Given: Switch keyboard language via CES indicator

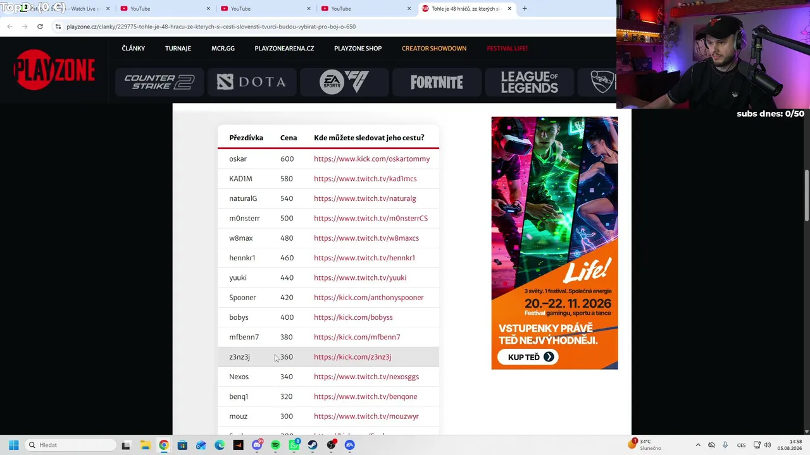Looking at the screenshot, I should (x=741, y=445).
